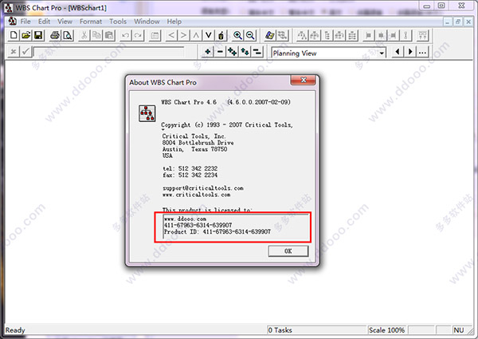Click the move up '^' toolbar button

[196, 35]
